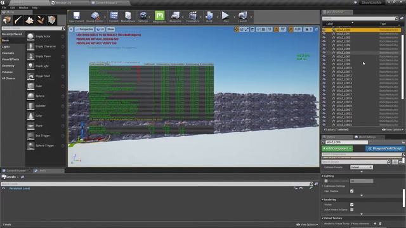406x228 pixels.
Task: Select the Landscape mode icon
Action: pyautogui.click(x=29, y=20)
